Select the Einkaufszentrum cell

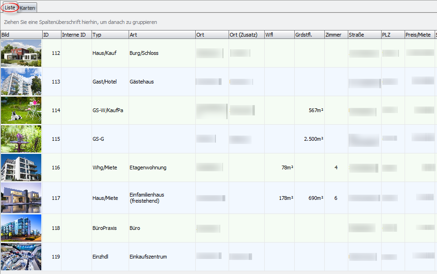point(162,257)
